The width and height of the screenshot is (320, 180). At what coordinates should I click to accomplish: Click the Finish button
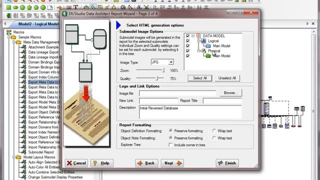[227, 163]
